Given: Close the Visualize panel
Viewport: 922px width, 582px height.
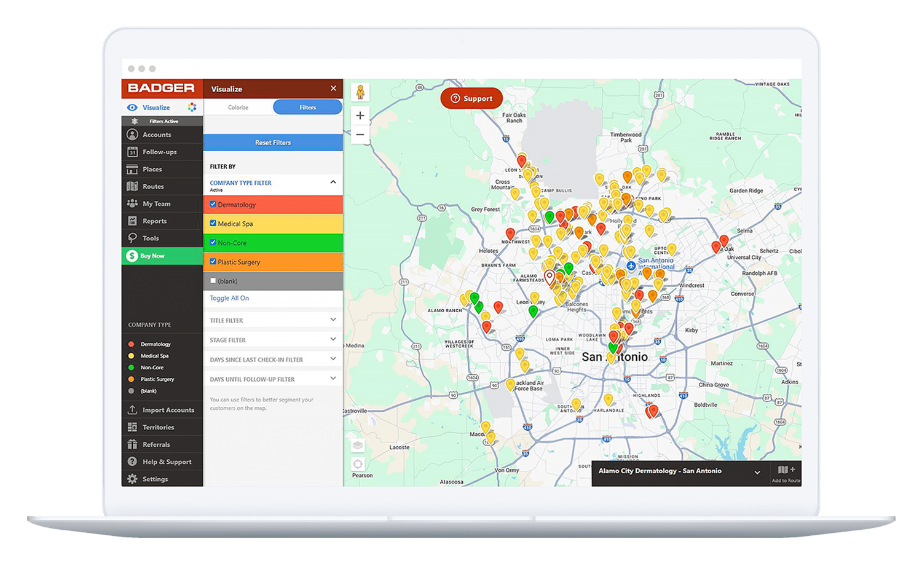Looking at the screenshot, I should tap(333, 88).
